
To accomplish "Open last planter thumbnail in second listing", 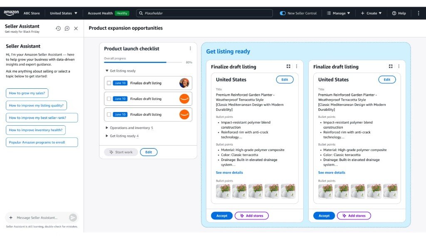I will [x=390, y=191].
